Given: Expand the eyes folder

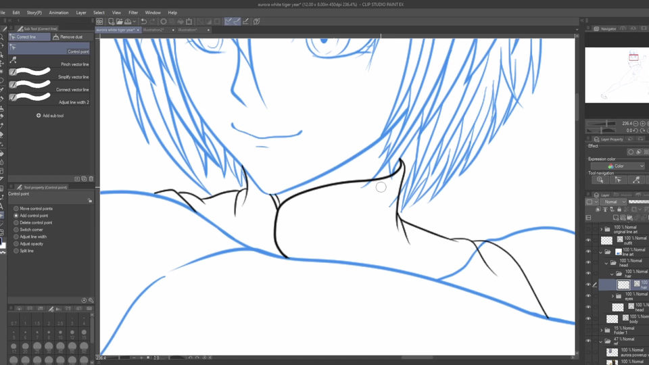Looking at the screenshot, I should [x=613, y=296].
